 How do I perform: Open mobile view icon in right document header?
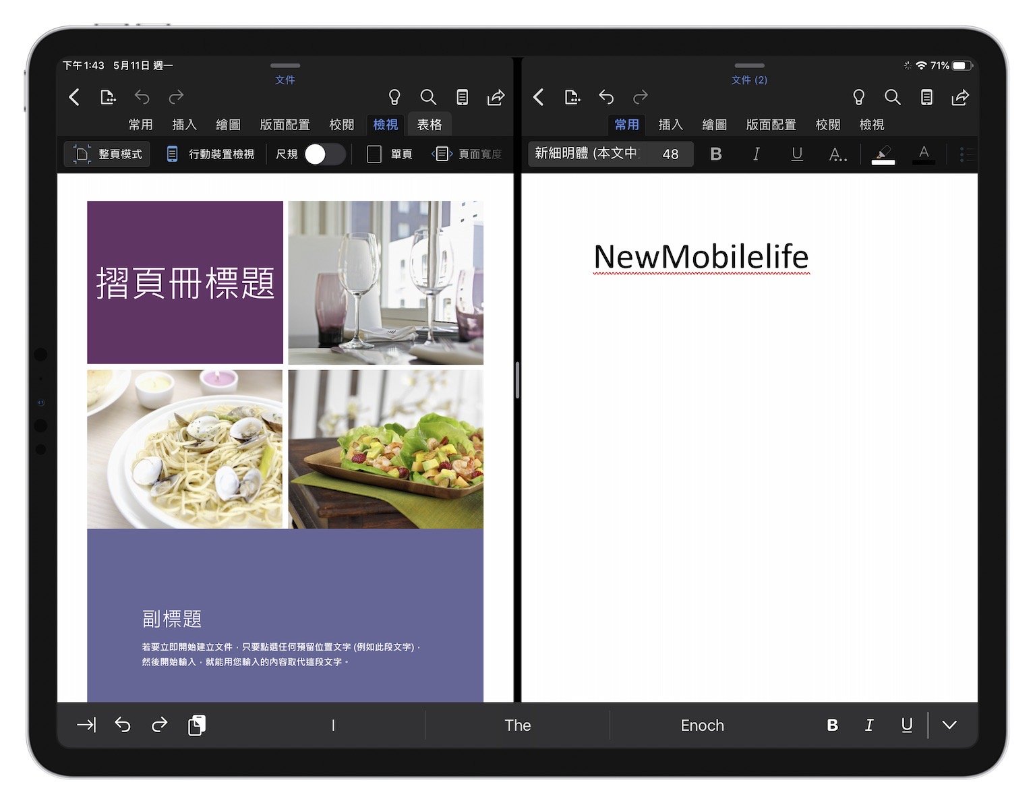point(926,97)
